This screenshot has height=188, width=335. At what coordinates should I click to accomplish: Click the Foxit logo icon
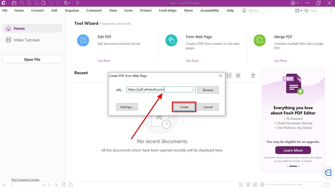[3, 3]
